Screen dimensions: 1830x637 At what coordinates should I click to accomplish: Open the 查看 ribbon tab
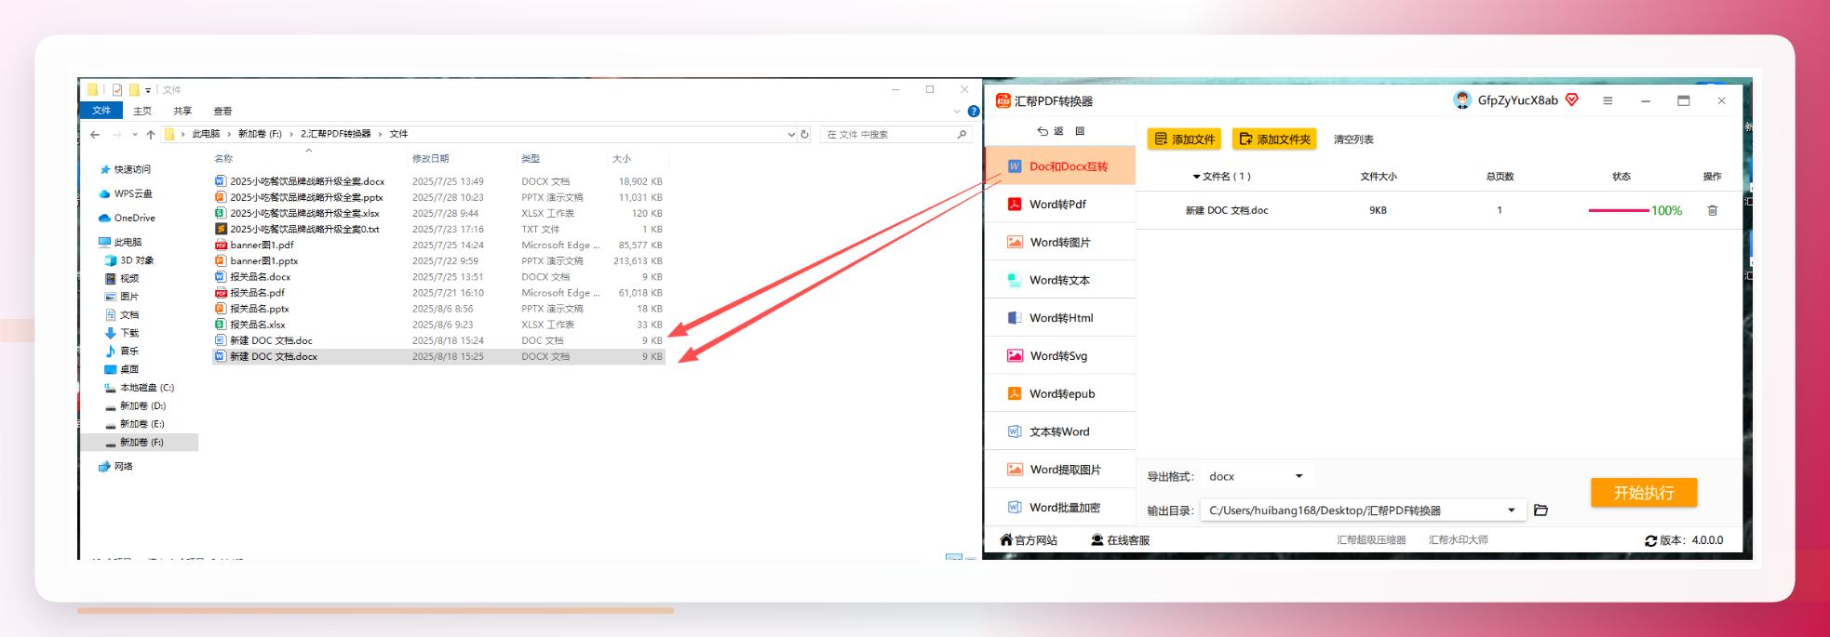(222, 111)
